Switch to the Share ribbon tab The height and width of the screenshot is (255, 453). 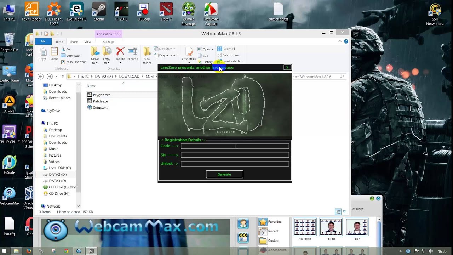(74, 42)
